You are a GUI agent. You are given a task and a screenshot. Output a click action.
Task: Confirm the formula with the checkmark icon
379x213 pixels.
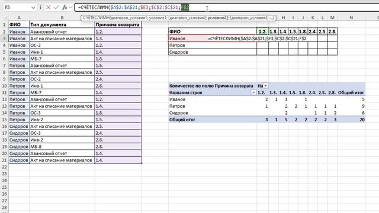click(56, 8)
